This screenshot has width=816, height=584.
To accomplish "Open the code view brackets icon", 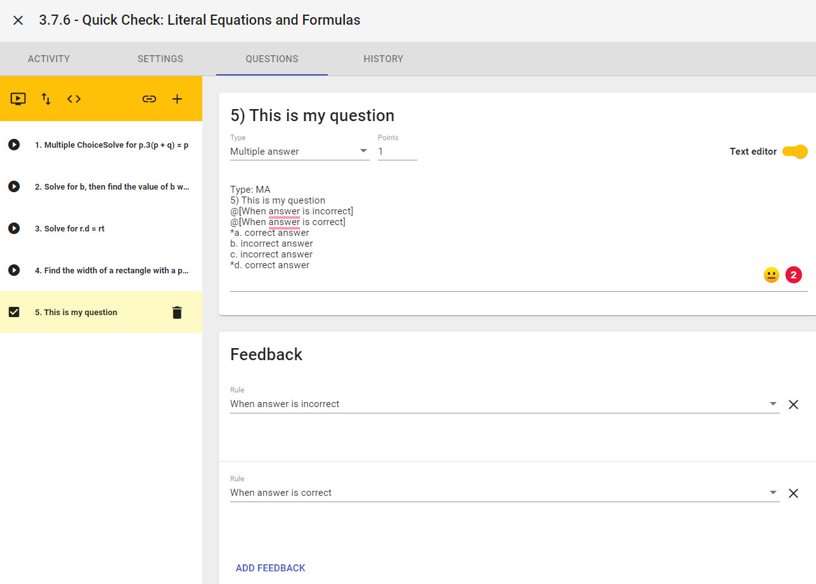I will click(x=74, y=99).
